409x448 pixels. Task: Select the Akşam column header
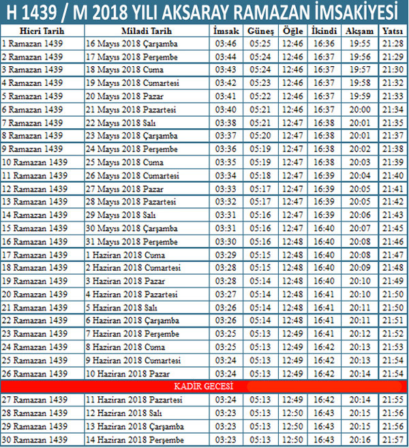pyautogui.click(x=359, y=31)
